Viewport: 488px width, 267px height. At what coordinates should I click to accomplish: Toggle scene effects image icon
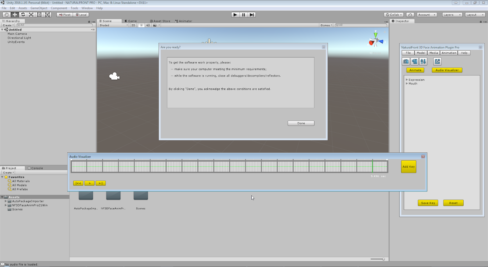click(155, 25)
